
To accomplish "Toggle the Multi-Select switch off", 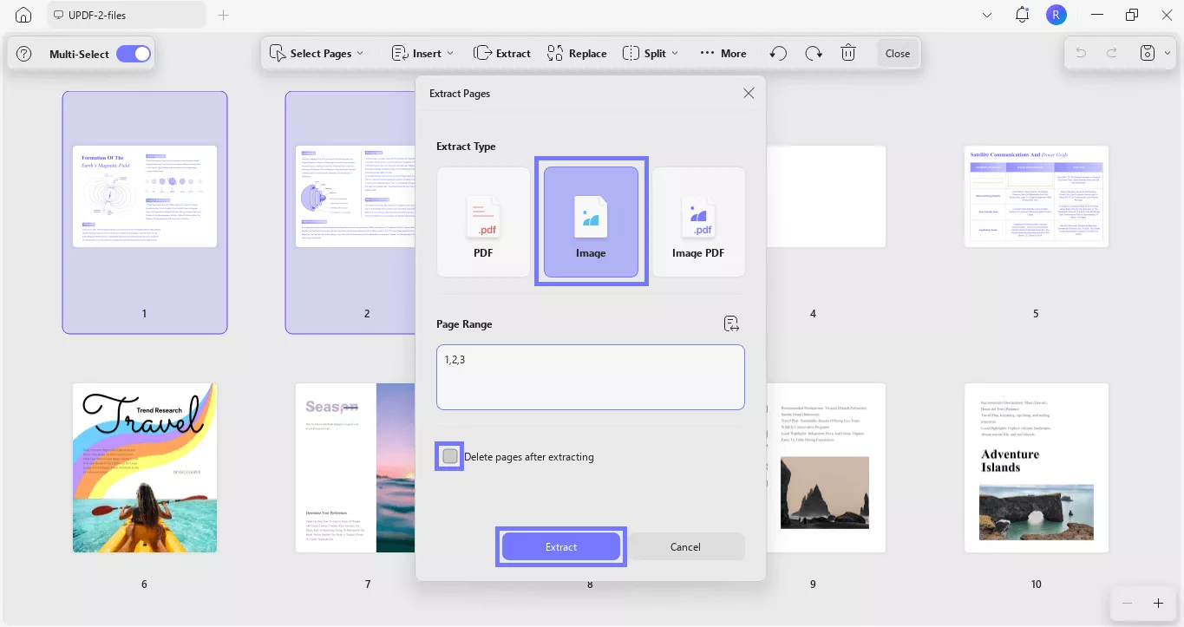I will pos(134,54).
